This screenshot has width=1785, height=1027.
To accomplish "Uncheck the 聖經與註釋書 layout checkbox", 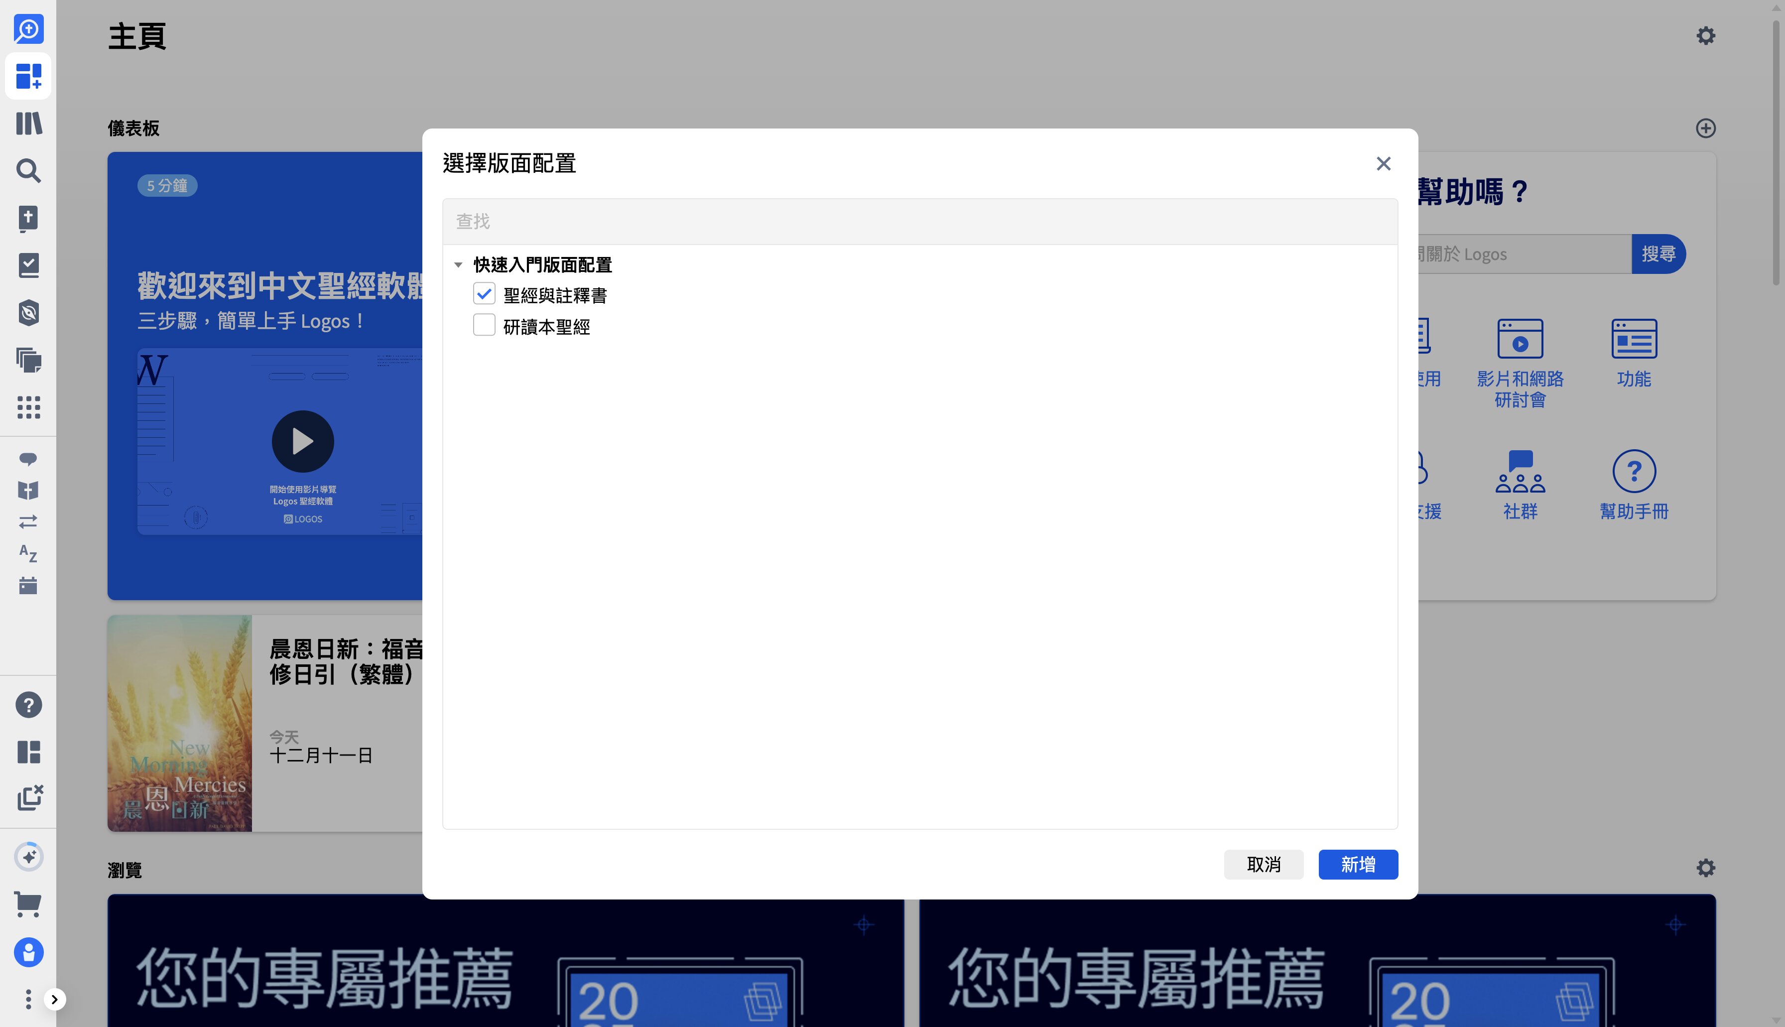I will pos(484,294).
